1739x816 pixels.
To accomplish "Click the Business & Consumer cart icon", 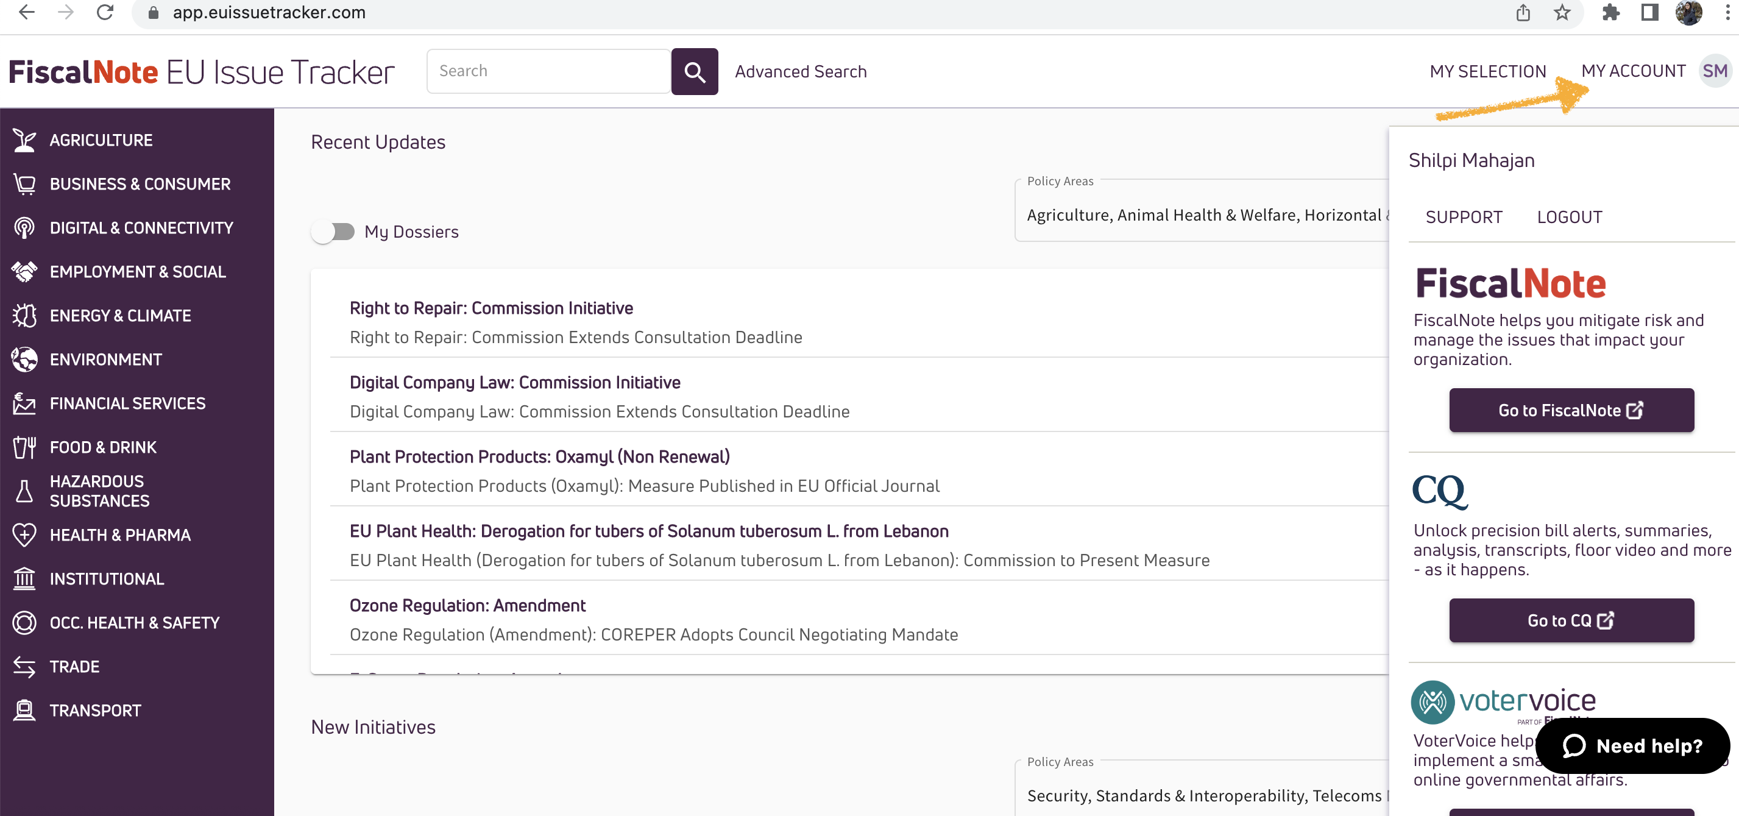I will tap(24, 184).
